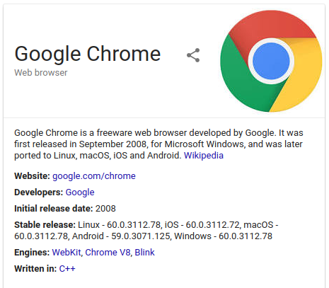Click the Google Chrome title heading
This screenshot has height=288, width=329.
click(88, 54)
